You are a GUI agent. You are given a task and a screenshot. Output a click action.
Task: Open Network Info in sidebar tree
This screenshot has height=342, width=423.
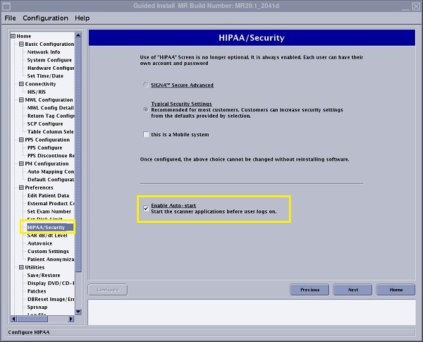coord(44,52)
